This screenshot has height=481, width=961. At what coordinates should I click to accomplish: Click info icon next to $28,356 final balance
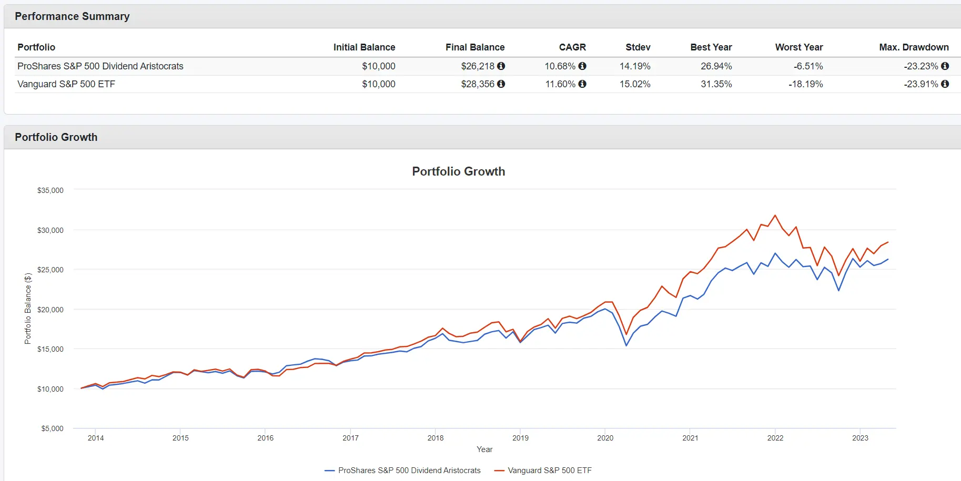pos(501,84)
